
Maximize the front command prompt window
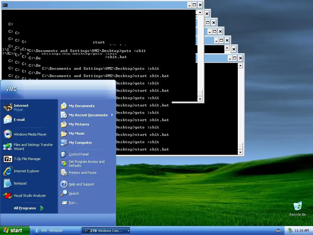[x=194, y=5]
